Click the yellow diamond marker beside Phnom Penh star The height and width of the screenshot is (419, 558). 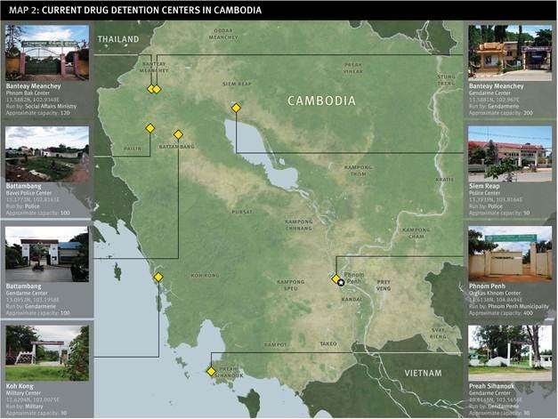pos(336,278)
